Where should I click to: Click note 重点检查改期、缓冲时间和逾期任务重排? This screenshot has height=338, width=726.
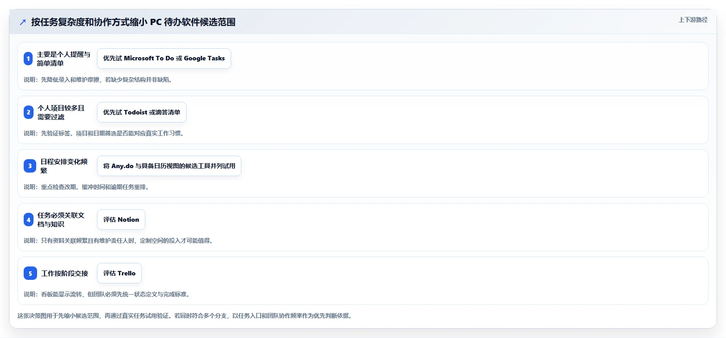(x=86, y=187)
